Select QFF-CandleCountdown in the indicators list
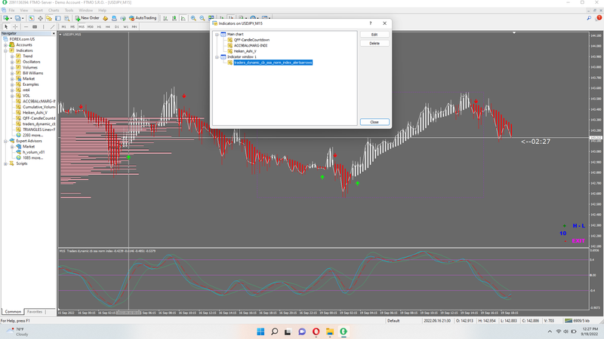 click(251, 39)
